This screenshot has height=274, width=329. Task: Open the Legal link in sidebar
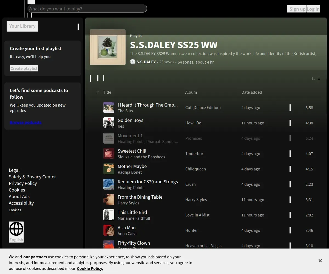click(14, 170)
